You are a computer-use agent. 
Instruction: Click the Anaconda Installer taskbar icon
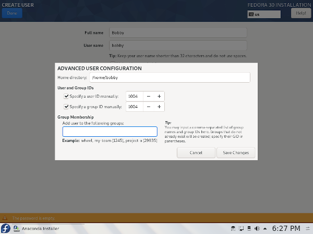click(x=17, y=228)
